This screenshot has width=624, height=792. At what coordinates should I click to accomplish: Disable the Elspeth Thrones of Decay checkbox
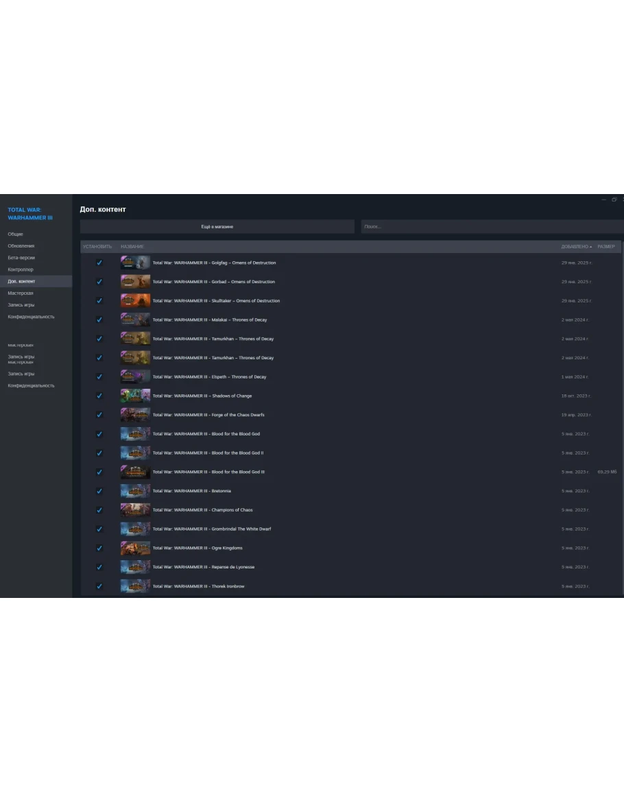pyautogui.click(x=99, y=376)
